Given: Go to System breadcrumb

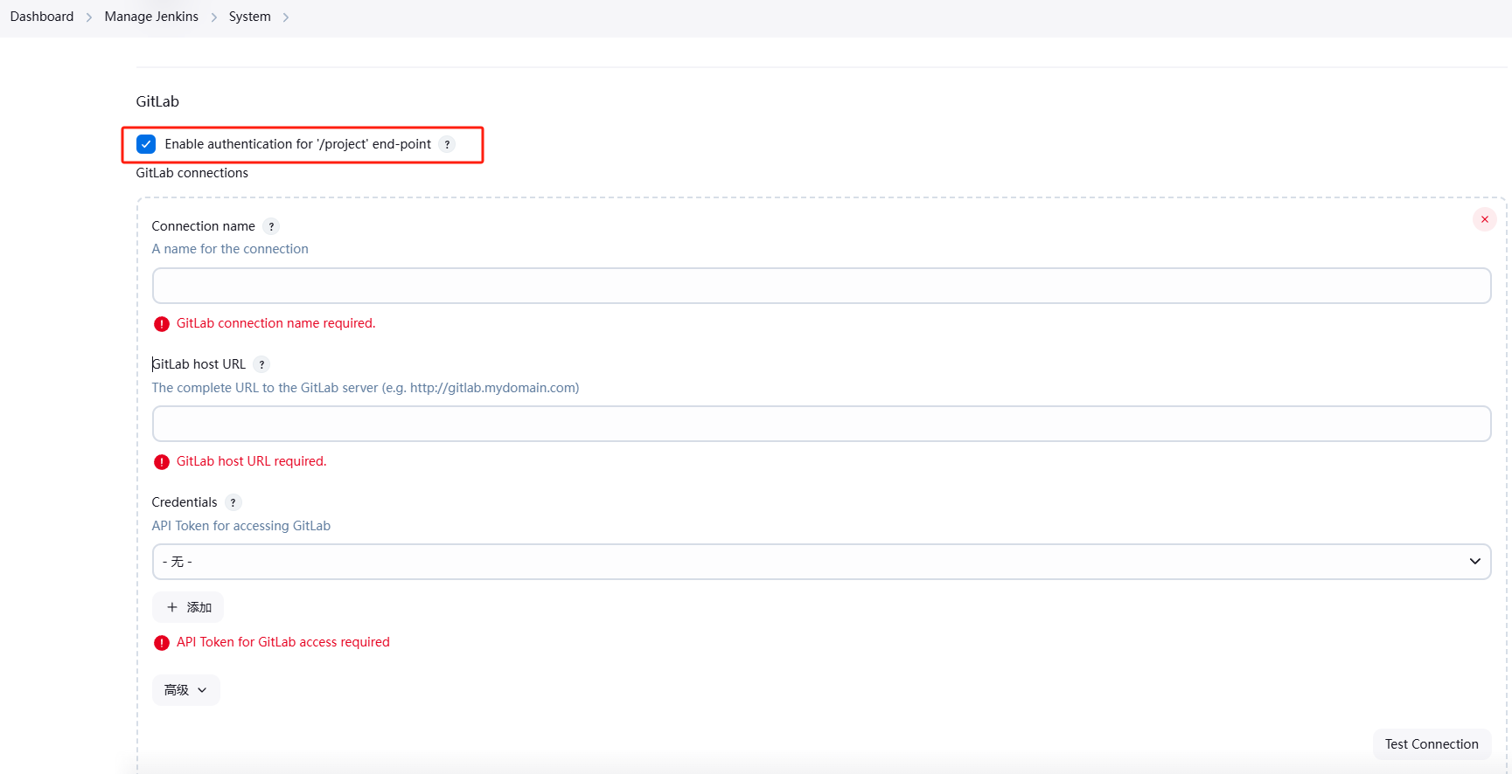Looking at the screenshot, I should 250,17.
